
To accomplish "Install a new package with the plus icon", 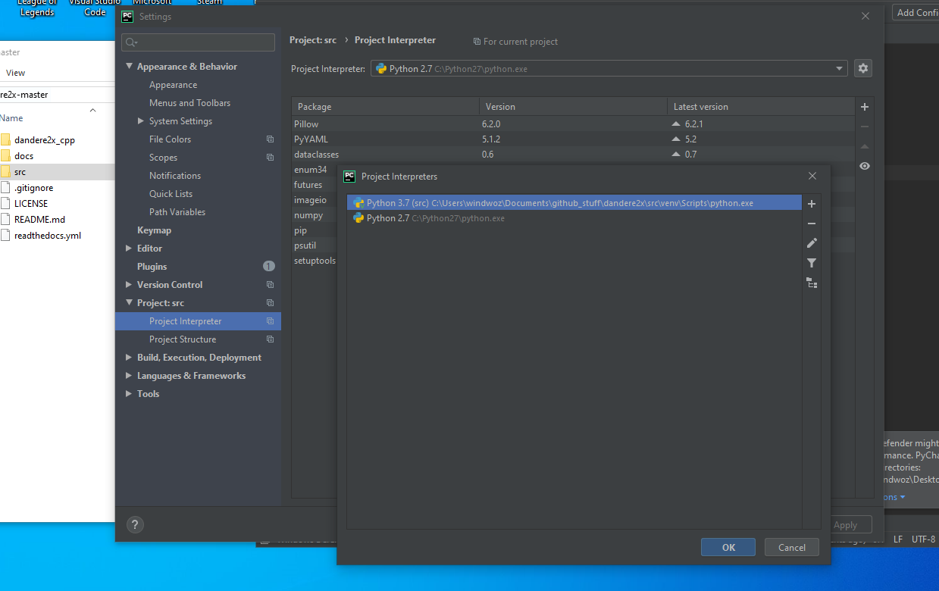I will click(x=864, y=106).
